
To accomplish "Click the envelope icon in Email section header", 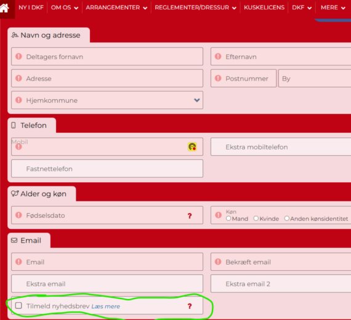I will [x=14, y=241].
